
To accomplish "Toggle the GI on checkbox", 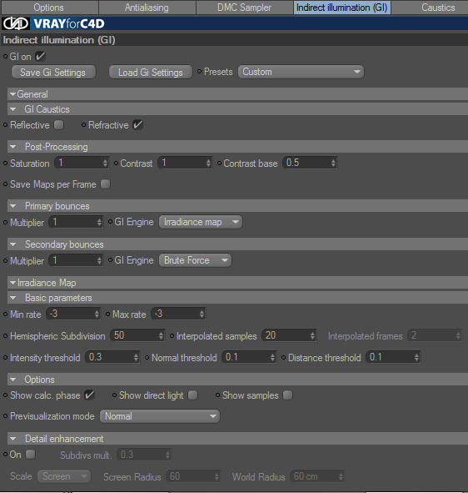I will 40,57.
